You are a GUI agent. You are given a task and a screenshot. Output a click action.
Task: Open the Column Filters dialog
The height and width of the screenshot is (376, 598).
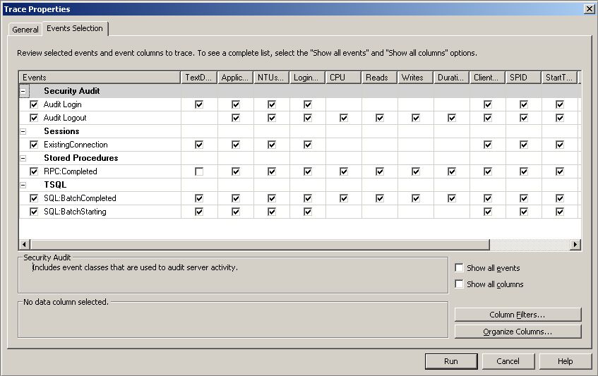click(518, 315)
